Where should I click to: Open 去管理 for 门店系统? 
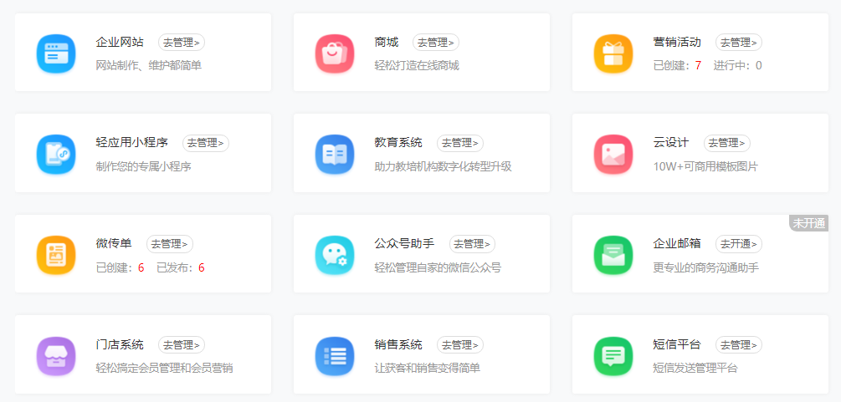182,344
